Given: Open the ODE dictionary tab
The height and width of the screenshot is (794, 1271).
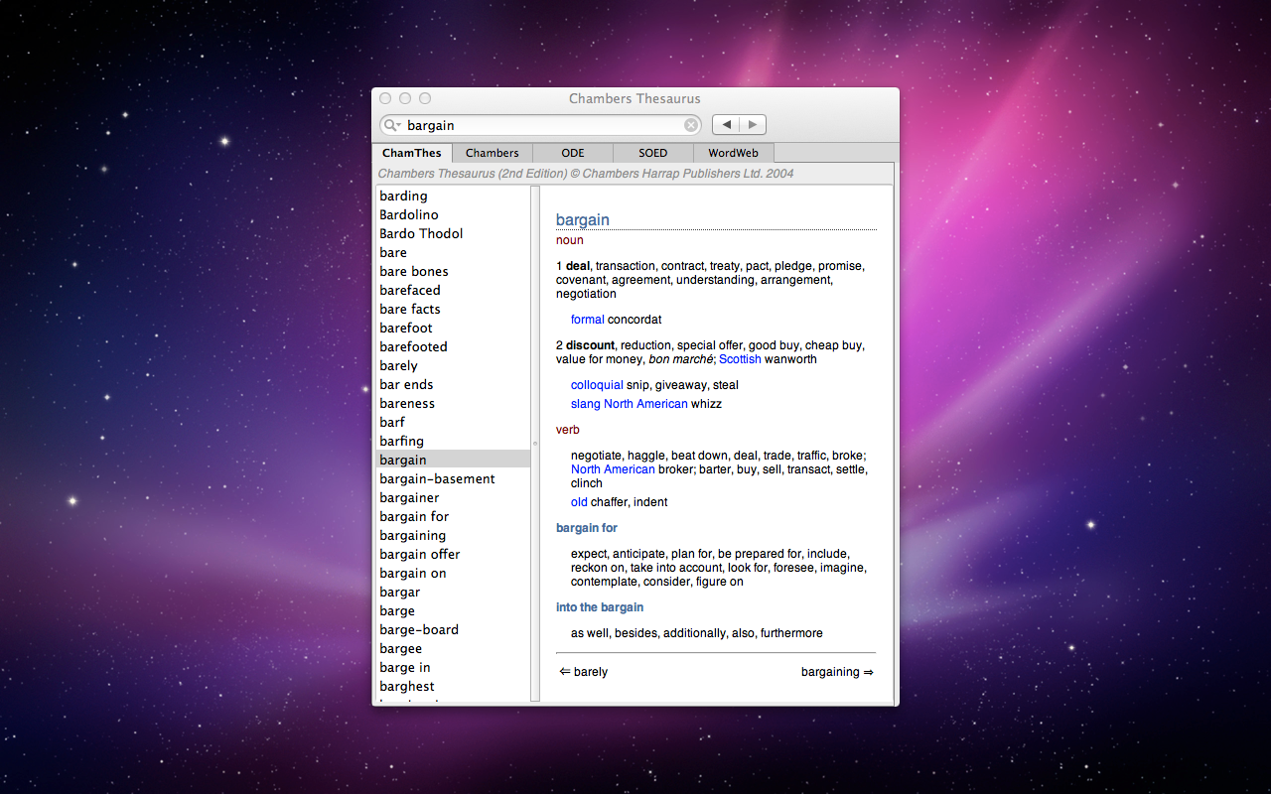Looking at the screenshot, I should [x=572, y=153].
